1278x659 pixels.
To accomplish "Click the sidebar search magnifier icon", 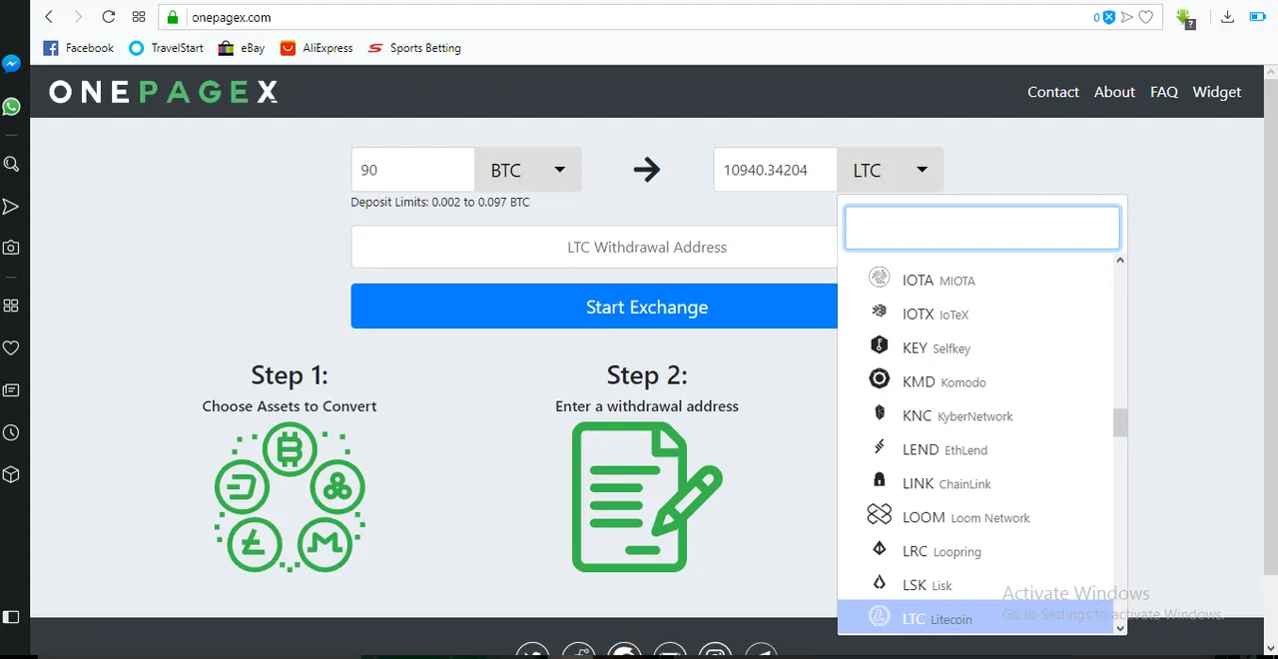I will tap(11, 164).
